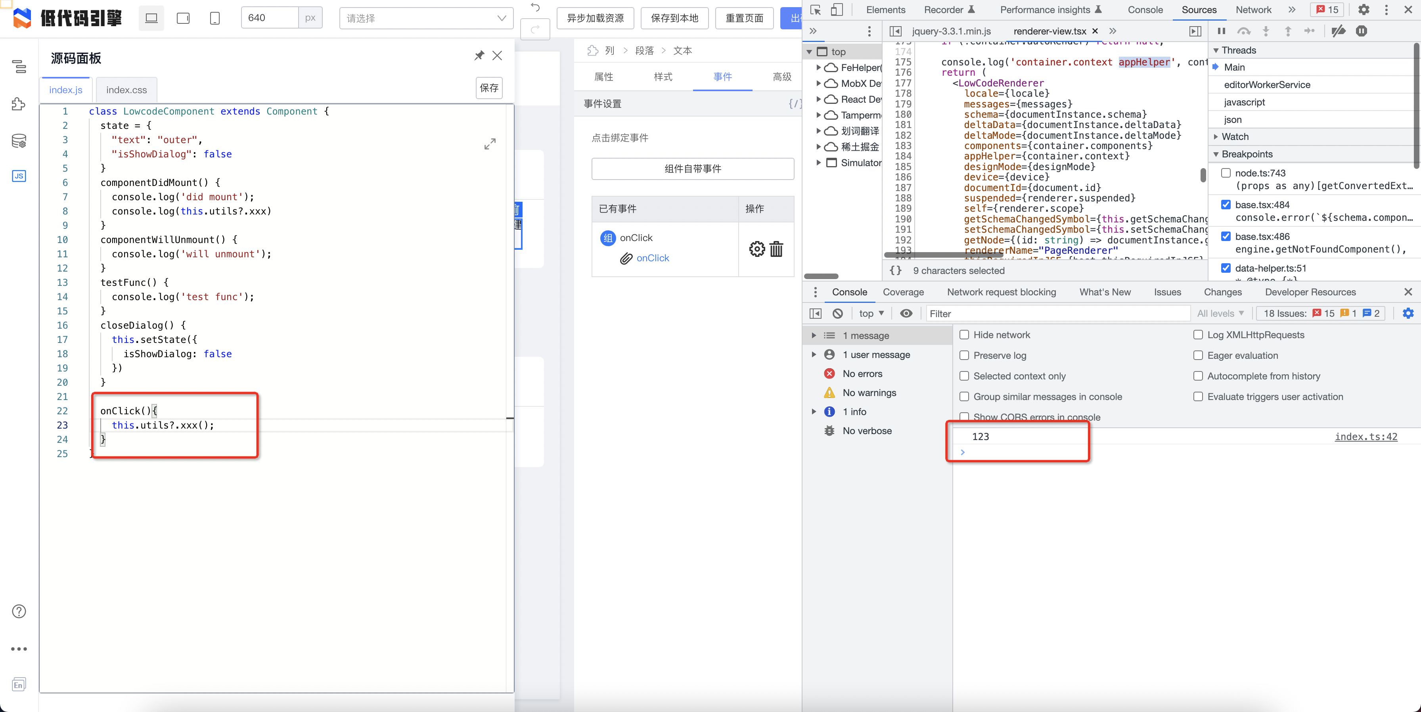Open the All levels log filter
Image resolution: width=1421 pixels, height=712 pixels.
tap(1220, 313)
